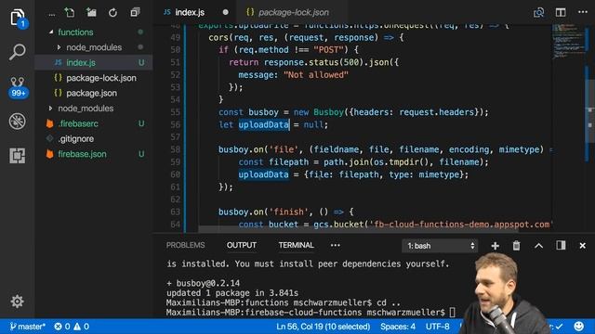The image size is (595, 334).
Task: Switch to the index.js editor tab
Action: click(190, 12)
